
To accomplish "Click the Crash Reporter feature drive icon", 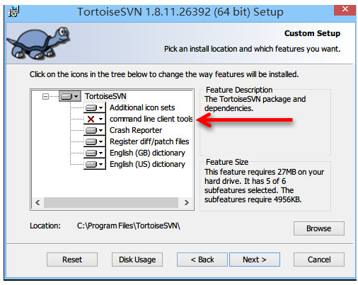I will coord(91,130).
